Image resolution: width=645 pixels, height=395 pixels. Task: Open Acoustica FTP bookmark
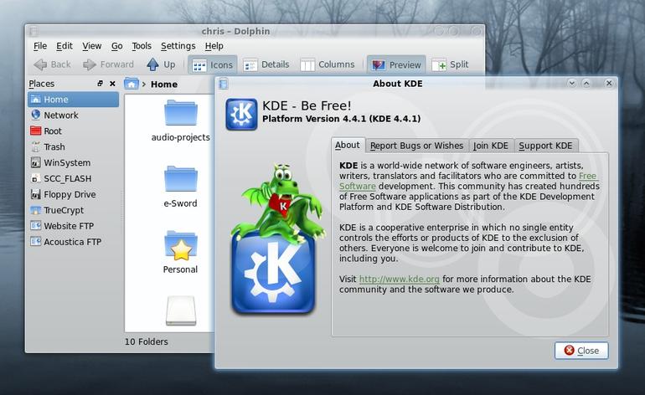[x=73, y=242]
